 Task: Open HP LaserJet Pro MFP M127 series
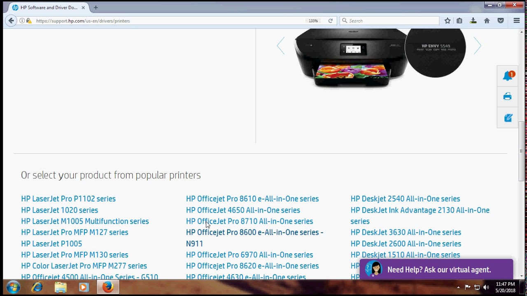[x=75, y=232]
